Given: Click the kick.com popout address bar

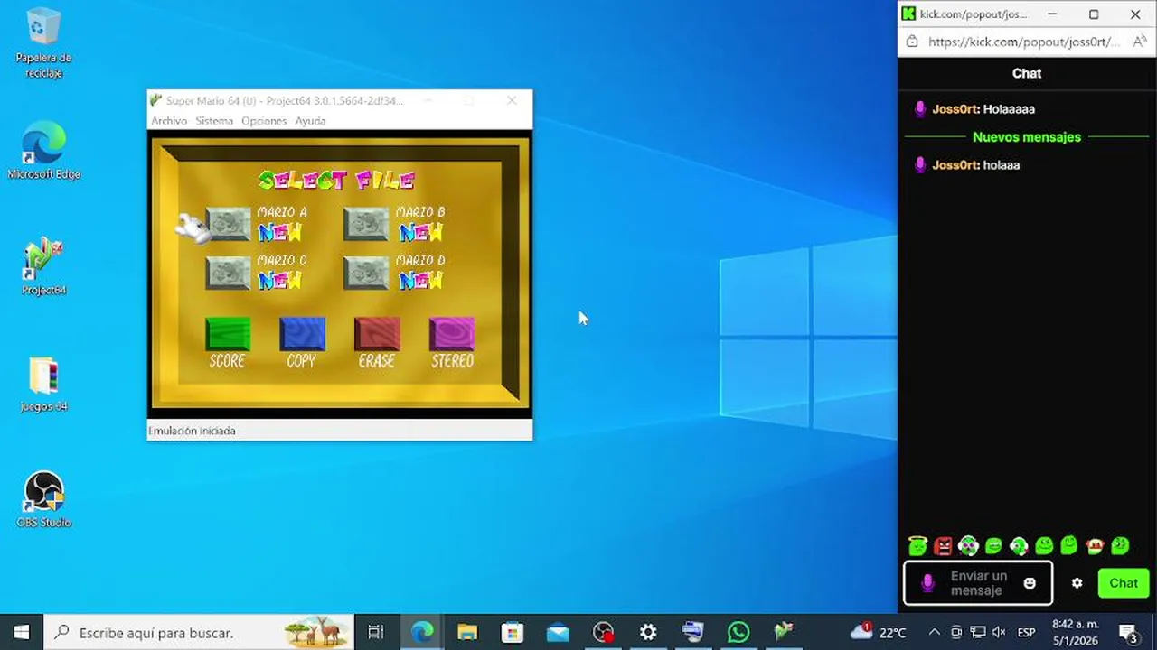Looking at the screenshot, I should click(x=1023, y=42).
